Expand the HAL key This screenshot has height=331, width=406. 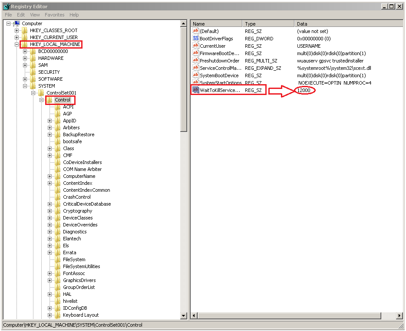click(x=50, y=294)
